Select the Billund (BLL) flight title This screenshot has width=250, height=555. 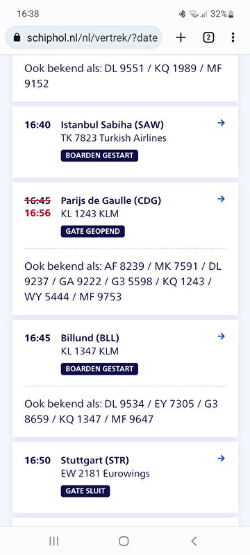tap(90, 338)
